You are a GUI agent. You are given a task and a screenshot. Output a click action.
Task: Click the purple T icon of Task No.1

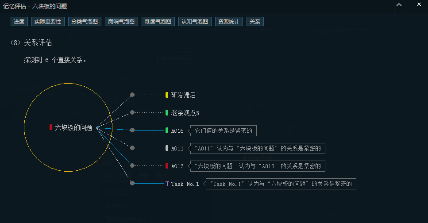[x=167, y=184]
